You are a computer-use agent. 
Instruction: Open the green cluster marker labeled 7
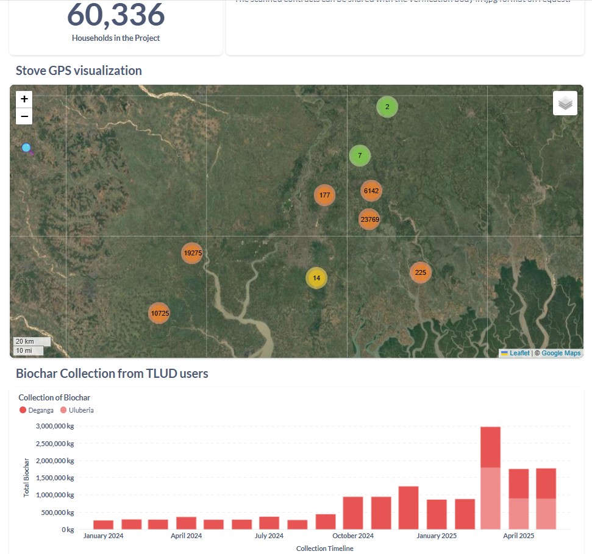(x=360, y=155)
